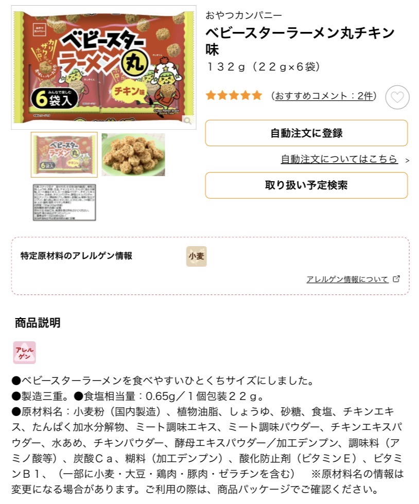Open the アレルゲン情報について link
The height and width of the screenshot is (504, 419).
pyautogui.click(x=347, y=279)
